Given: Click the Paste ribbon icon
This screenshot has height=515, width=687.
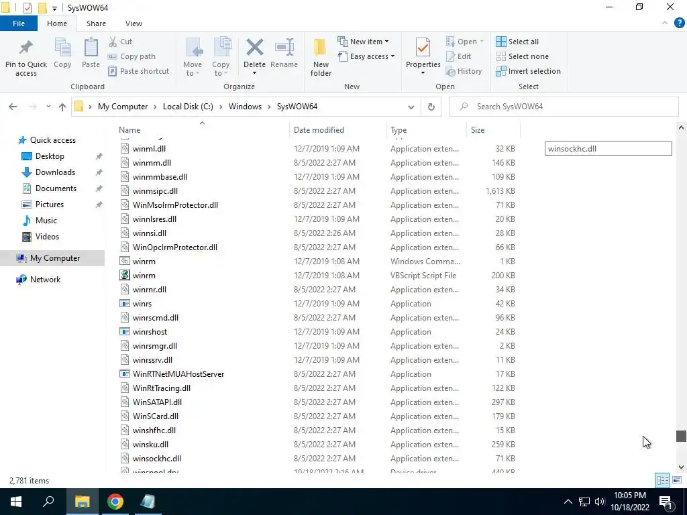Looking at the screenshot, I should (x=91, y=54).
